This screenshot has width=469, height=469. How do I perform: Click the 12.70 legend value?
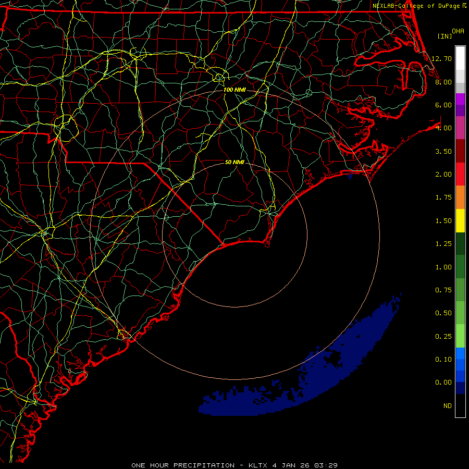(441, 58)
